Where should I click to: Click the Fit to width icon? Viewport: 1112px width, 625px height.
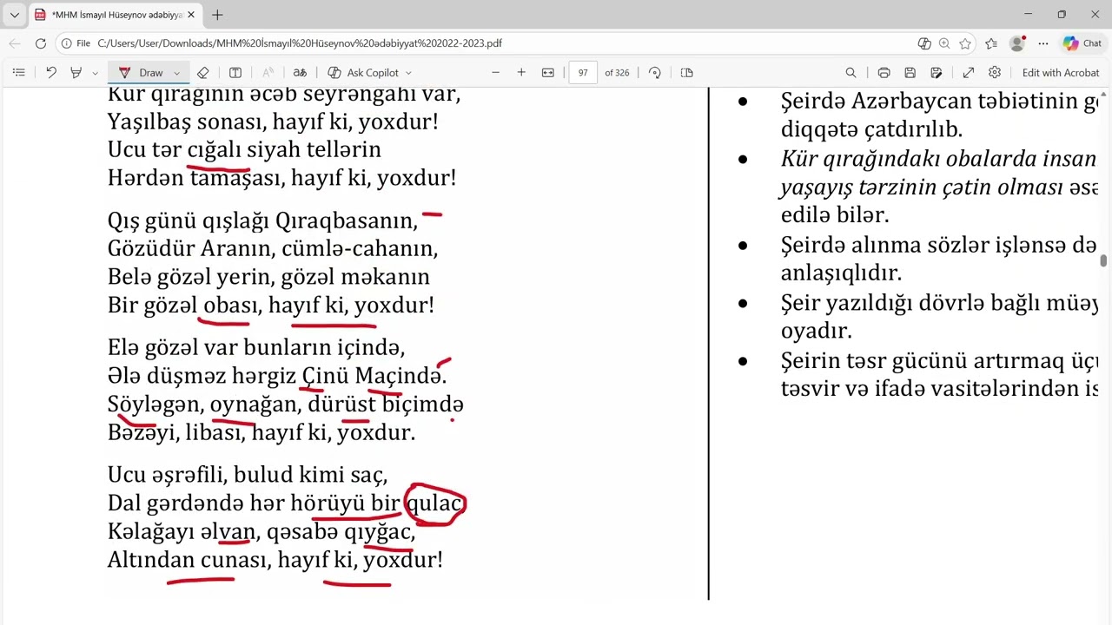tap(548, 73)
